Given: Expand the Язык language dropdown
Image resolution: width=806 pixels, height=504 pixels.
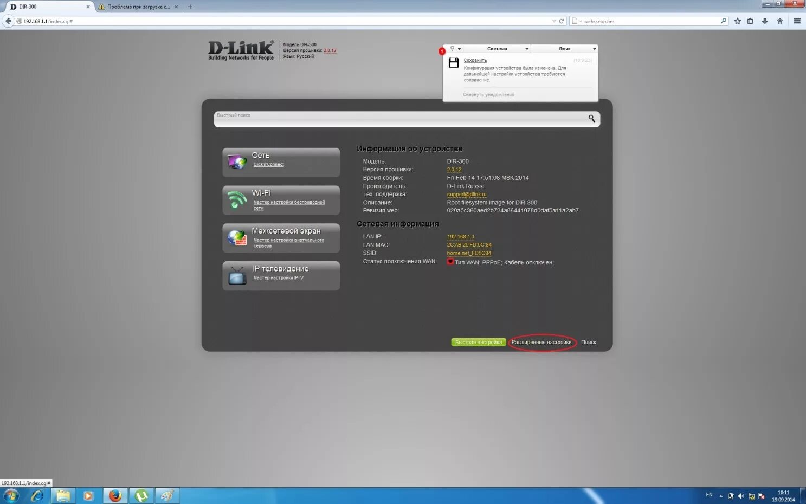Looking at the screenshot, I should [565, 49].
